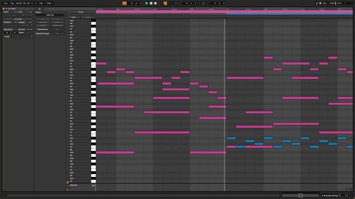Click the A#0-G3 note range field

pos(50,15)
